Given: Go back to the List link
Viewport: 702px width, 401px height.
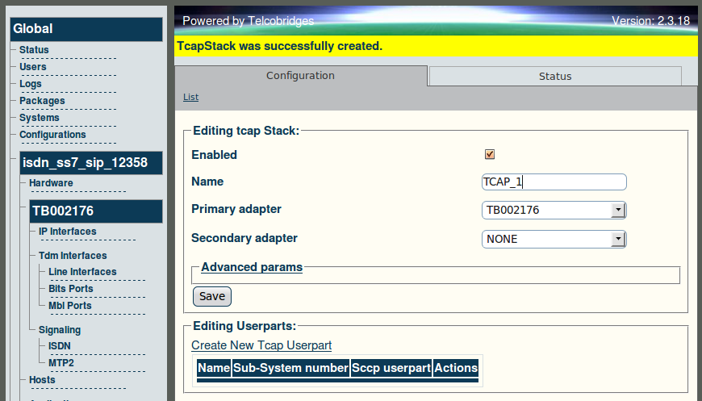Looking at the screenshot, I should pos(190,97).
